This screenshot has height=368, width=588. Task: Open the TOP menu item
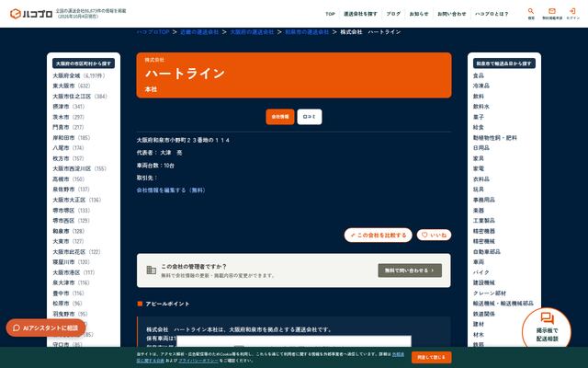(330, 14)
